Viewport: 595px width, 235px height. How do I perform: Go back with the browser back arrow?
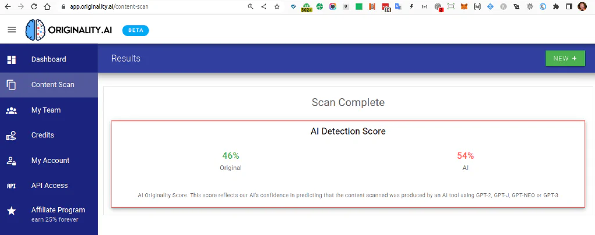(8, 6)
